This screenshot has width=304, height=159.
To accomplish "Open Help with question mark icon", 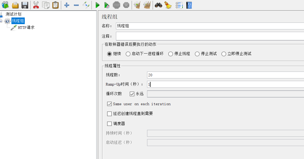I will pyautogui.click(x=189, y=5).
